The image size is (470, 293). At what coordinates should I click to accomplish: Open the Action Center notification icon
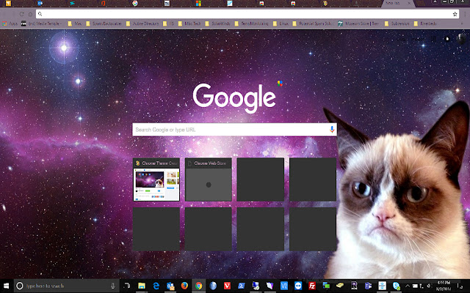[460, 286]
